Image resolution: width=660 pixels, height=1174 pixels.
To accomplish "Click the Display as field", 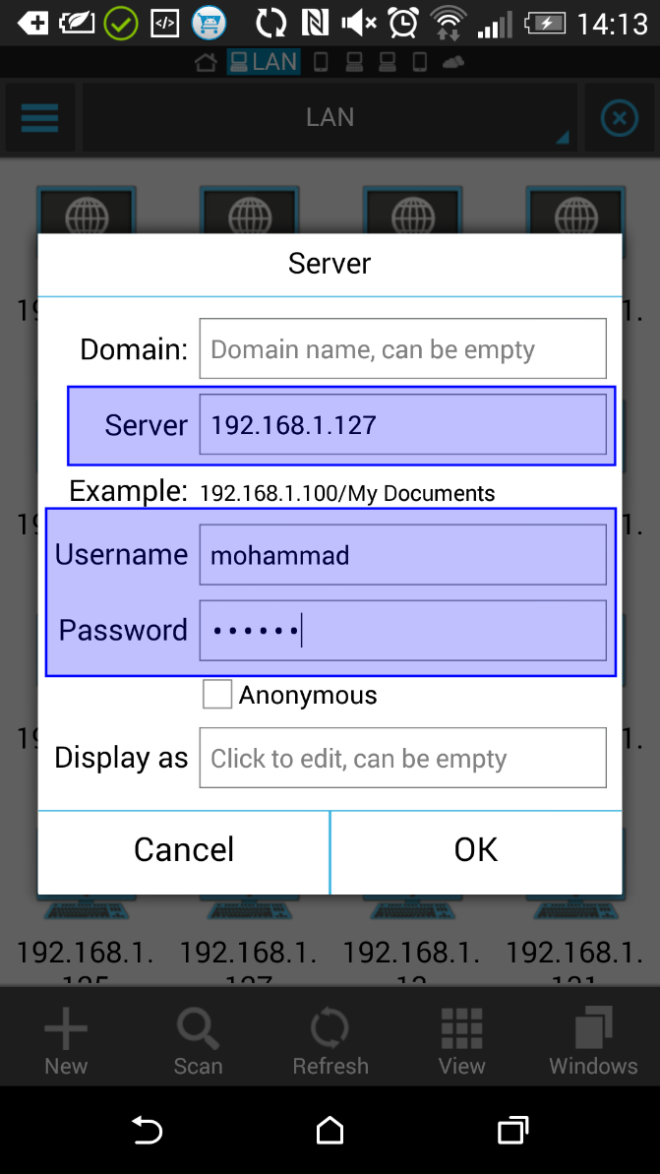I will pyautogui.click(x=402, y=758).
